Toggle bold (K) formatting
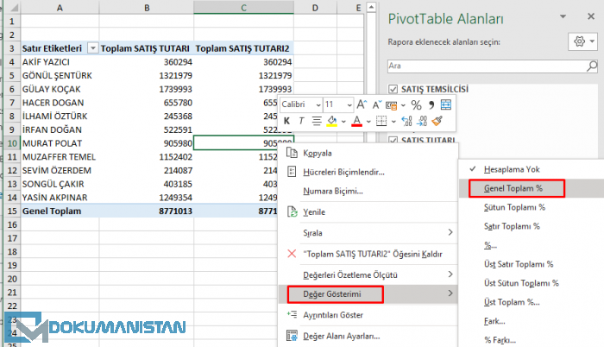604x347 pixels. click(x=286, y=121)
